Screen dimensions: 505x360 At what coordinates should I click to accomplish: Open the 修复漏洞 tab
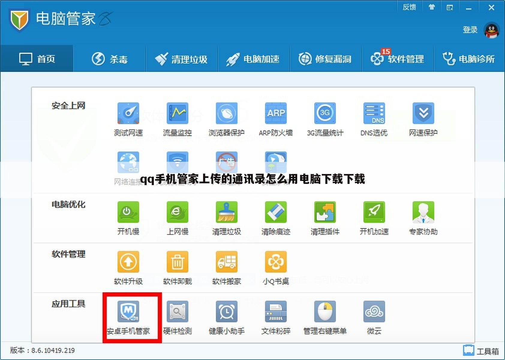(x=325, y=59)
